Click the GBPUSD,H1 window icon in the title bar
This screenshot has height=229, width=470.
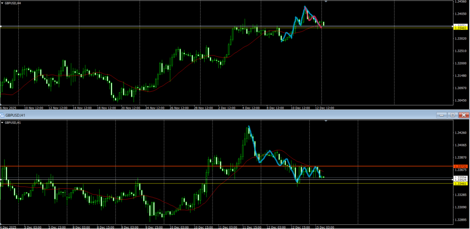tap(2, 115)
